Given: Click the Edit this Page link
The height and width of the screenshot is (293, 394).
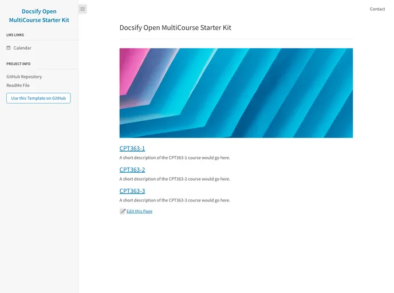Looking at the screenshot, I should coord(140,211).
